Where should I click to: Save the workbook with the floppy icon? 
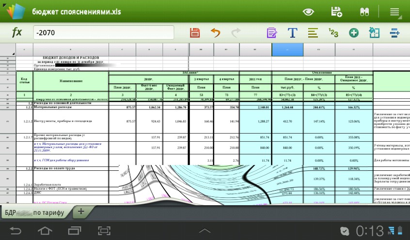195,33
